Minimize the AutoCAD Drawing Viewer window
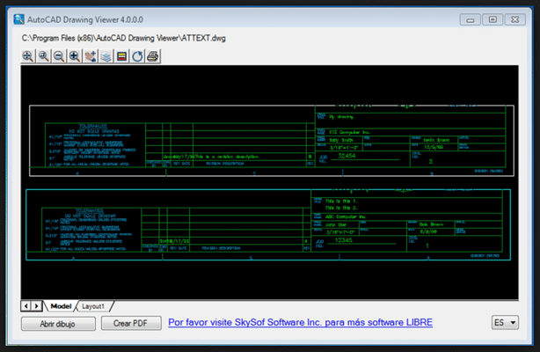 471,19
